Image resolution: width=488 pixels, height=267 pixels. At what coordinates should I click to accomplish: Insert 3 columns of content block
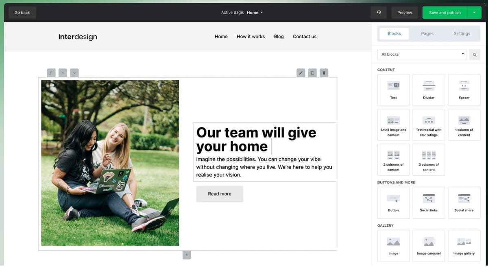(429, 160)
